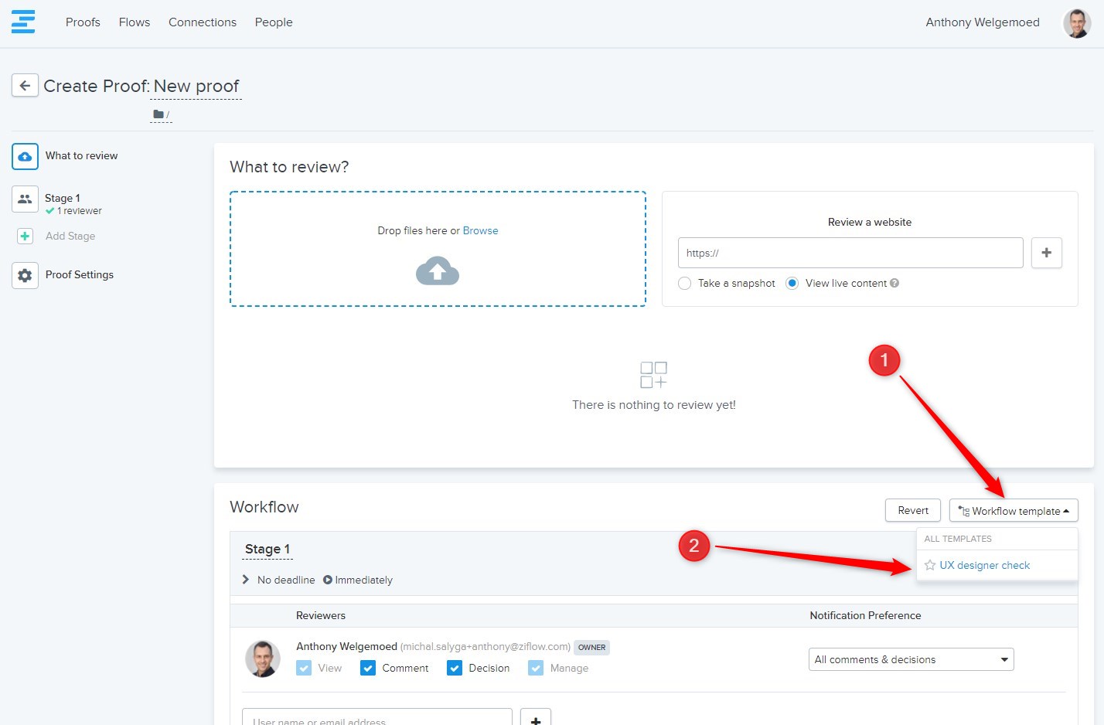Click the https:// website URL field

(850, 253)
